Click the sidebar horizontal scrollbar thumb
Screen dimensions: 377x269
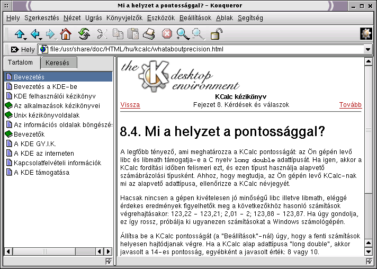tap(44, 252)
